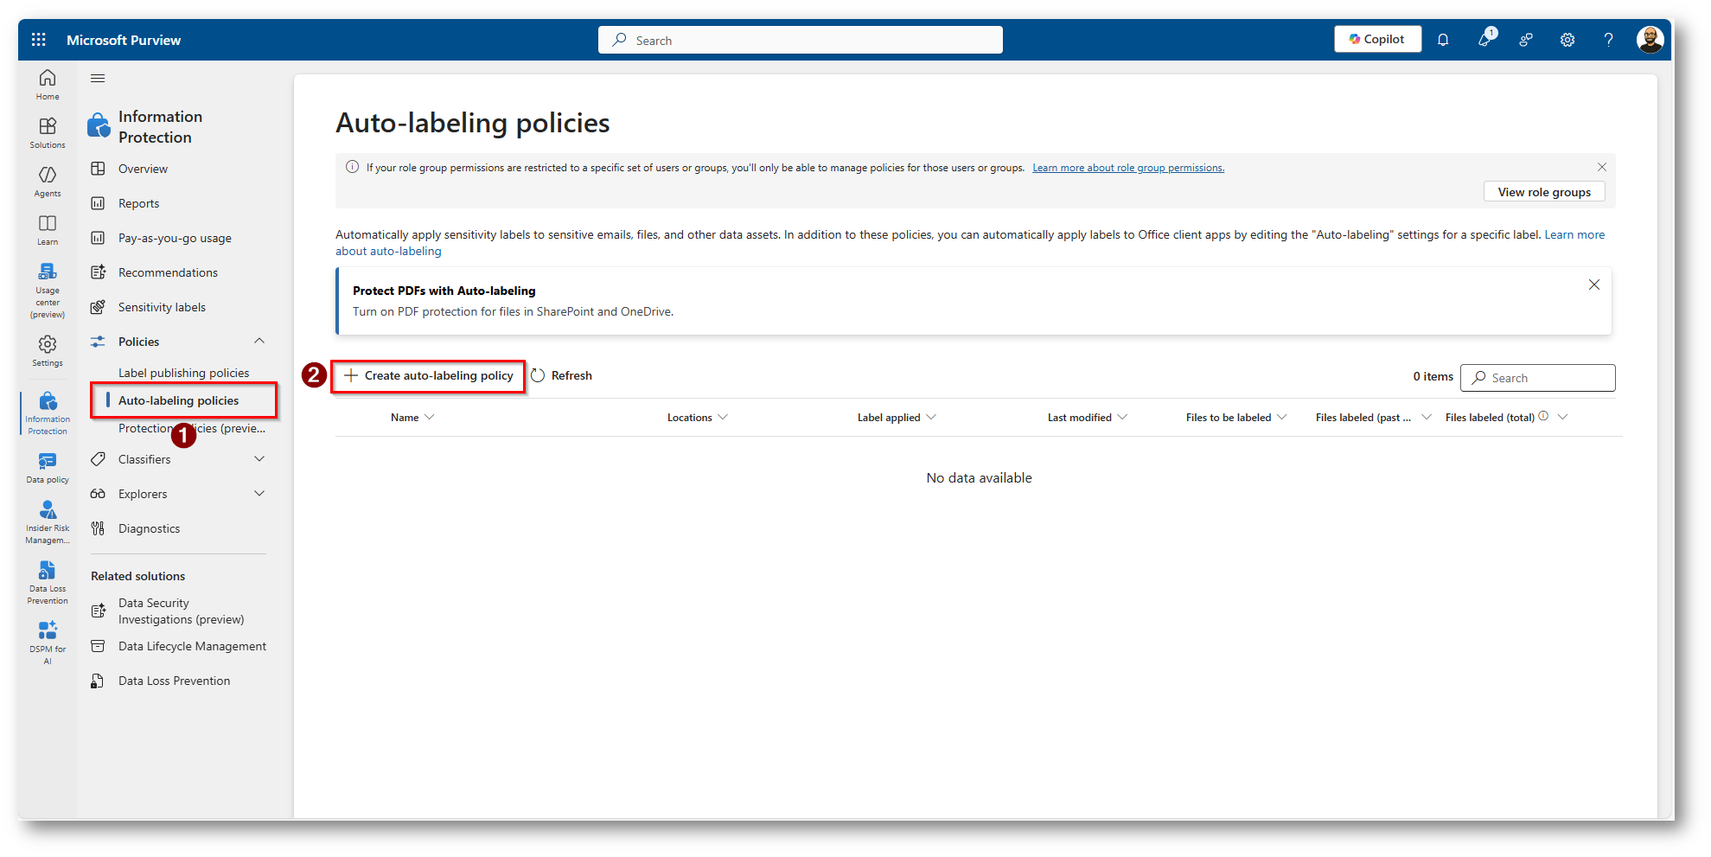Open Insider Risk Management in left rail
Image resolution: width=1711 pixels, height=857 pixels.
click(48, 522)
